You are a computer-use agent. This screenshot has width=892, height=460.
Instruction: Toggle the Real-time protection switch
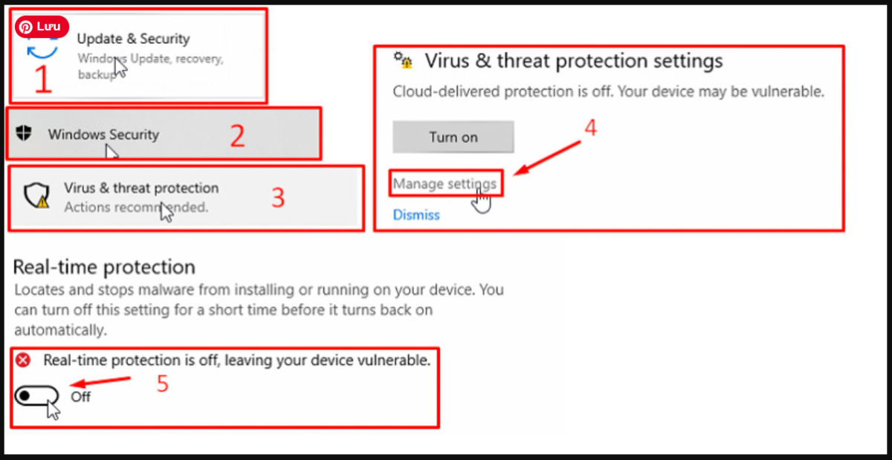36,396
